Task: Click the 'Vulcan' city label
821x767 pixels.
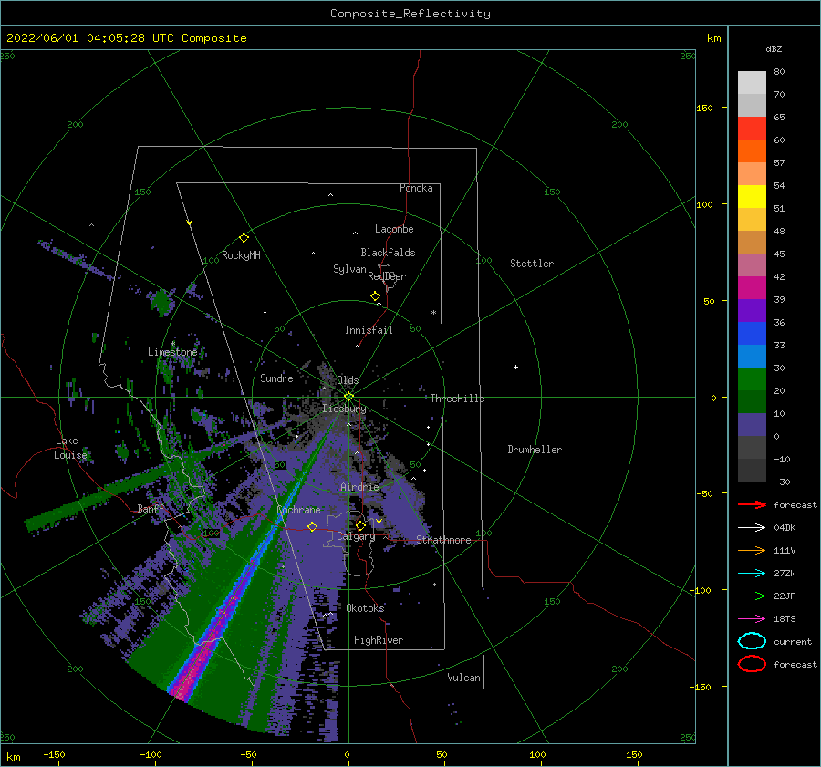Action: pos(464,678)
